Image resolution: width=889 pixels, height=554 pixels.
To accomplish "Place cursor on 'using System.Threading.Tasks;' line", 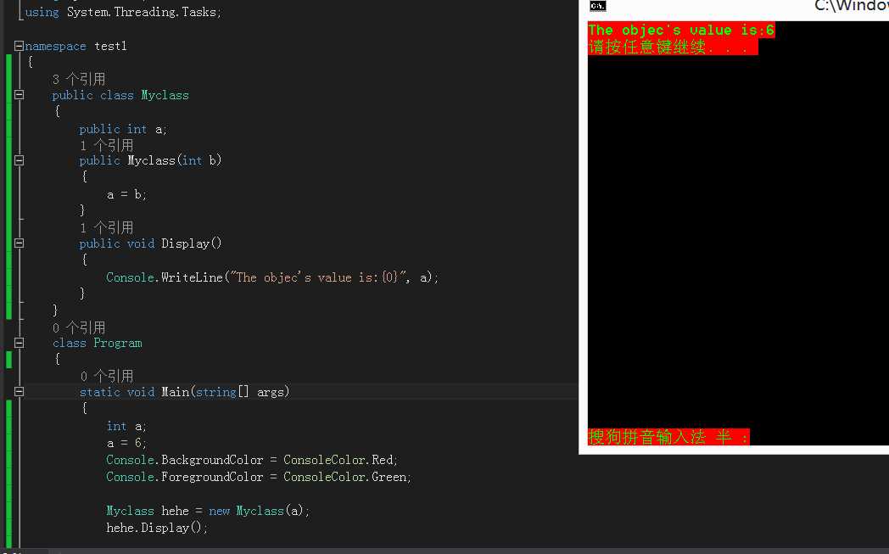I will click(123, 12).
